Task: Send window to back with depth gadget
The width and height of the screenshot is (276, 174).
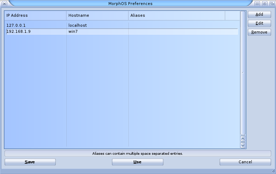Action: pyautogui.click(x=272, y=4)
